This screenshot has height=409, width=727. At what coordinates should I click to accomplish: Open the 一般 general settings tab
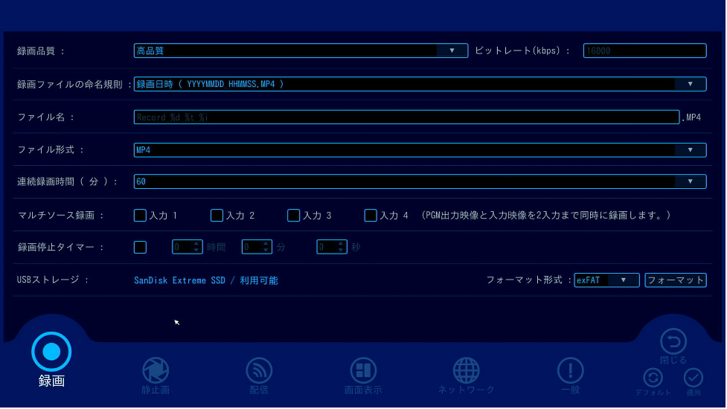pyautogui.click(x=570, y=376)
